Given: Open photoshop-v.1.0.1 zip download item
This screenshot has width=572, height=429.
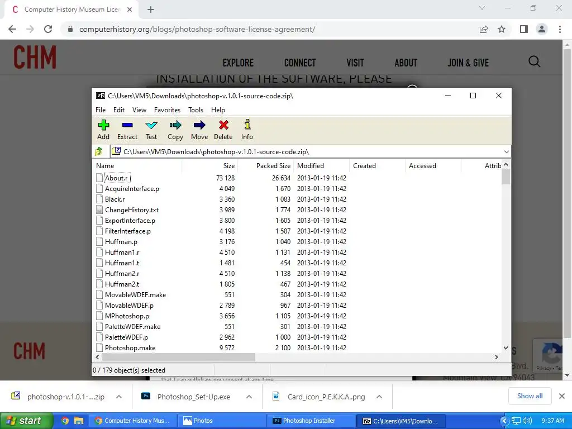Looking at the screenshot, I should coord(58,397).
